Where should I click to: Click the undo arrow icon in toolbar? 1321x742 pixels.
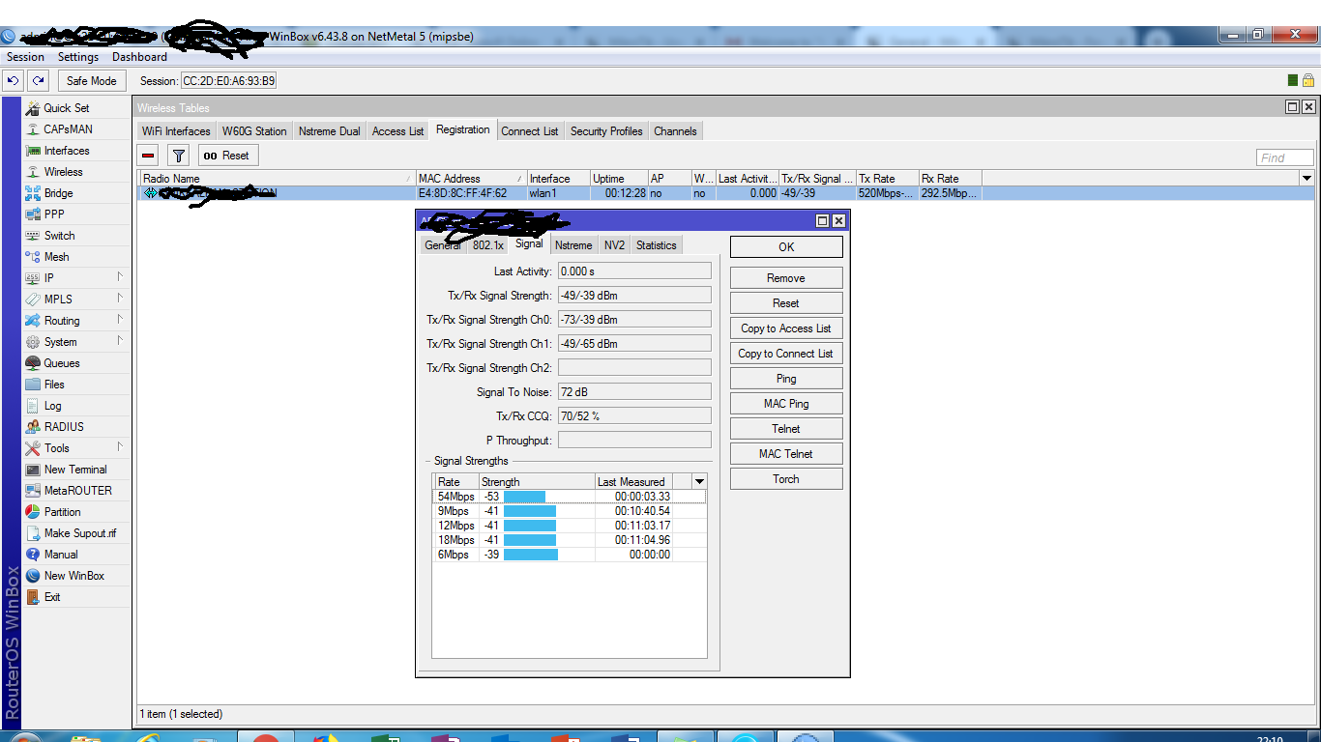(x=14, y=81)
